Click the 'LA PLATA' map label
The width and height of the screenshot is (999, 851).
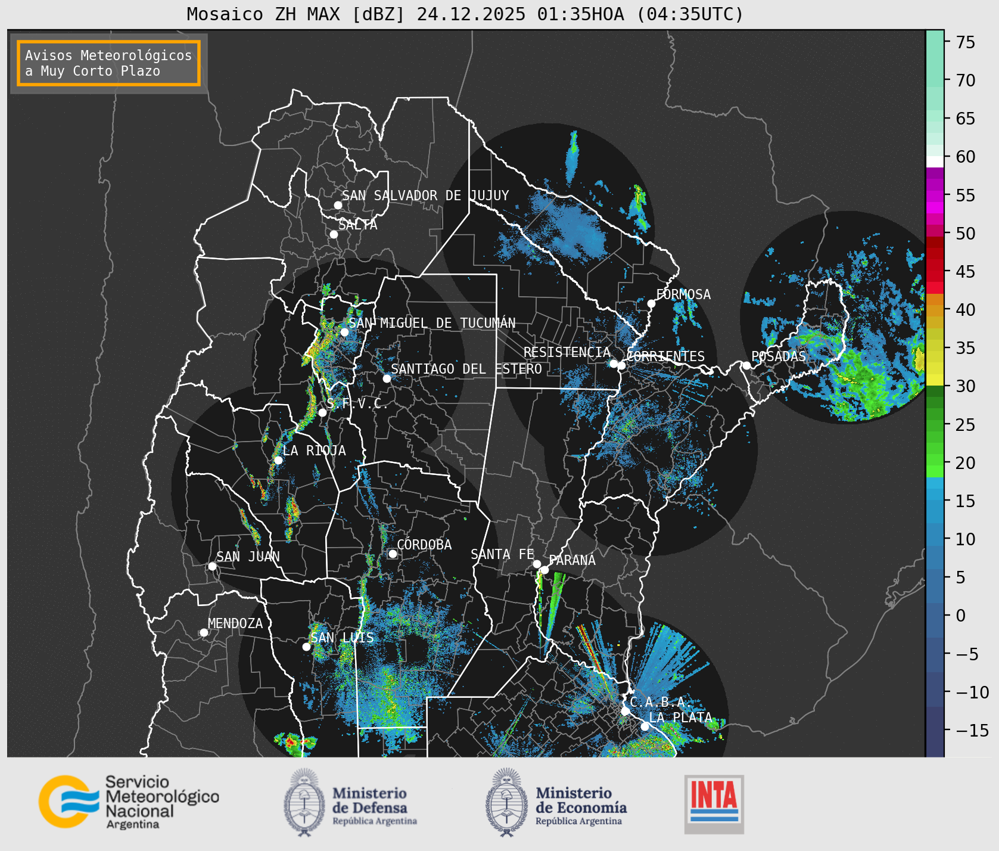click(x=681, y=718)
